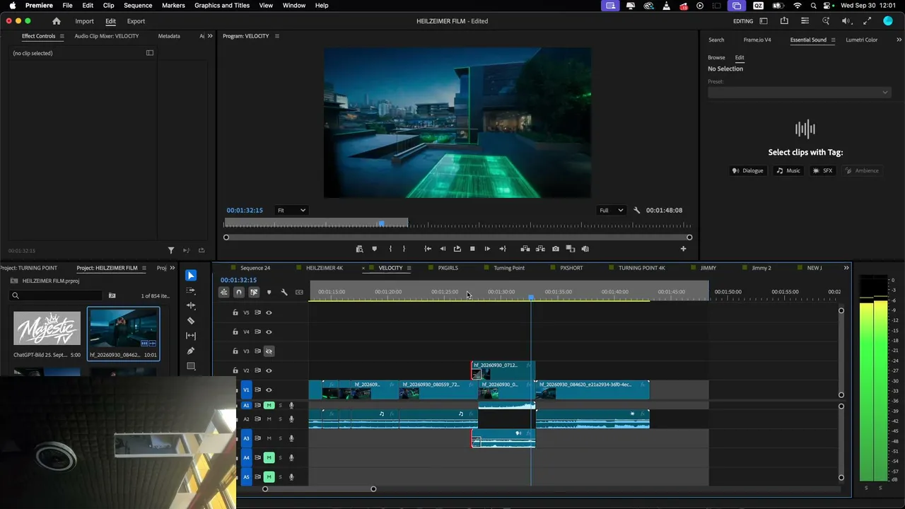Screen dimensions: 905x509
Task: Click the Home icon in header bar
Action: tap(57, 21)
